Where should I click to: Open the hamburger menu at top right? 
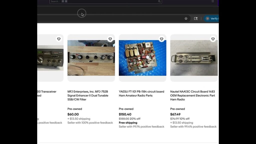213,1
